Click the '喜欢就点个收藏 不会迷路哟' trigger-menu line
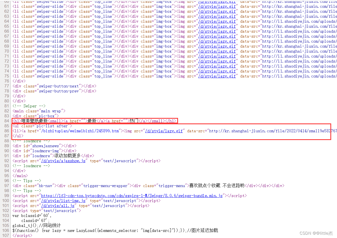Image resolution: width=337 pixels, height=238 pixels. (x=148, y=186)
